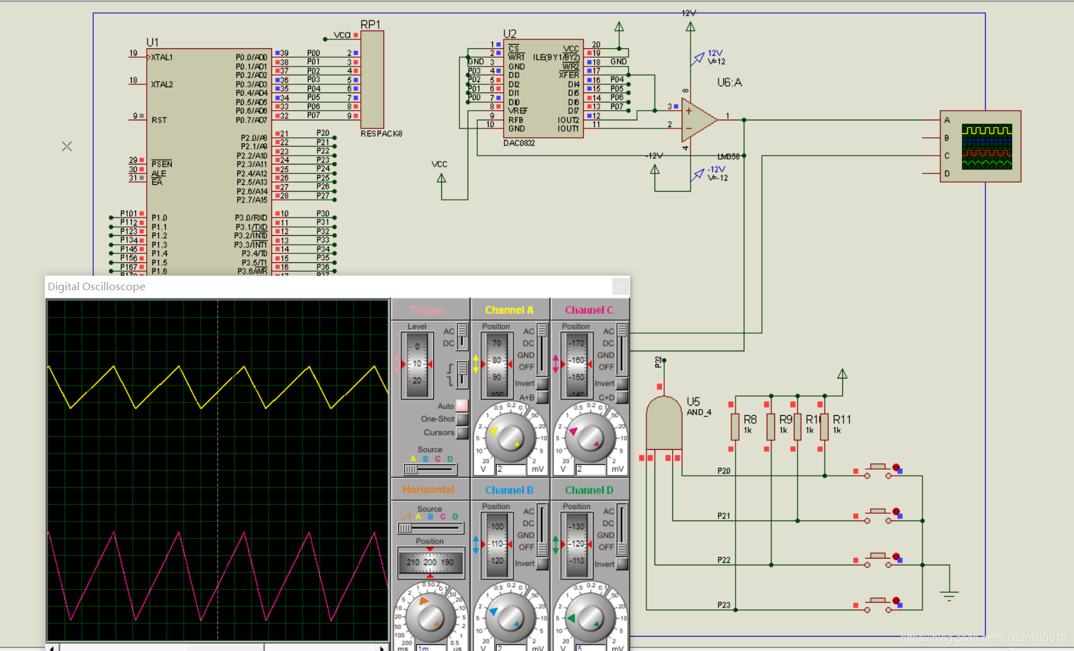Click the X marker left of the schematic
1074x651 pixels.
67,146
